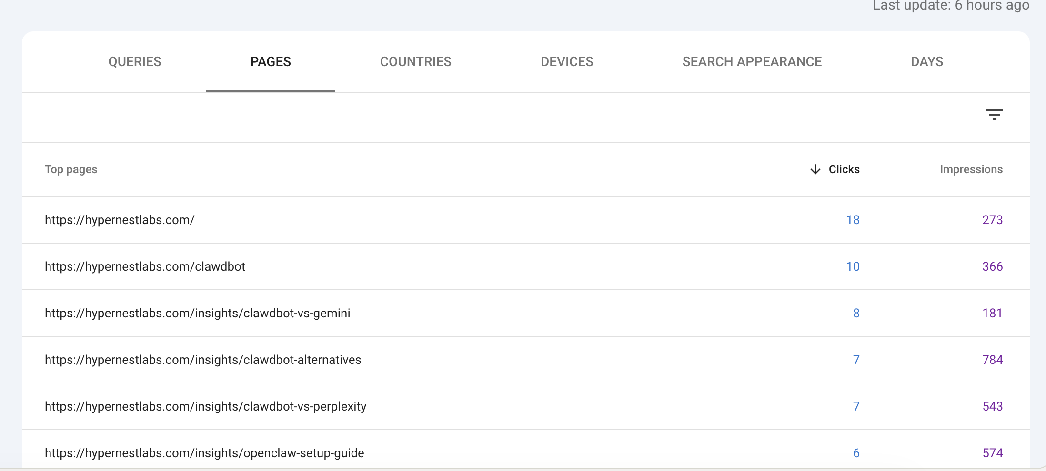
Task: Open the DEVICES tab
Action: point(566,61)
